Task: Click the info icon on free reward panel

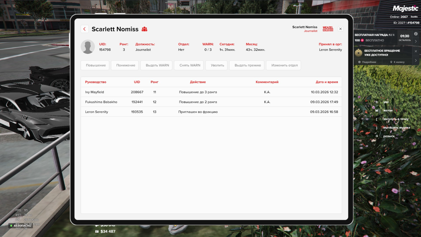Action: (416, 34)
